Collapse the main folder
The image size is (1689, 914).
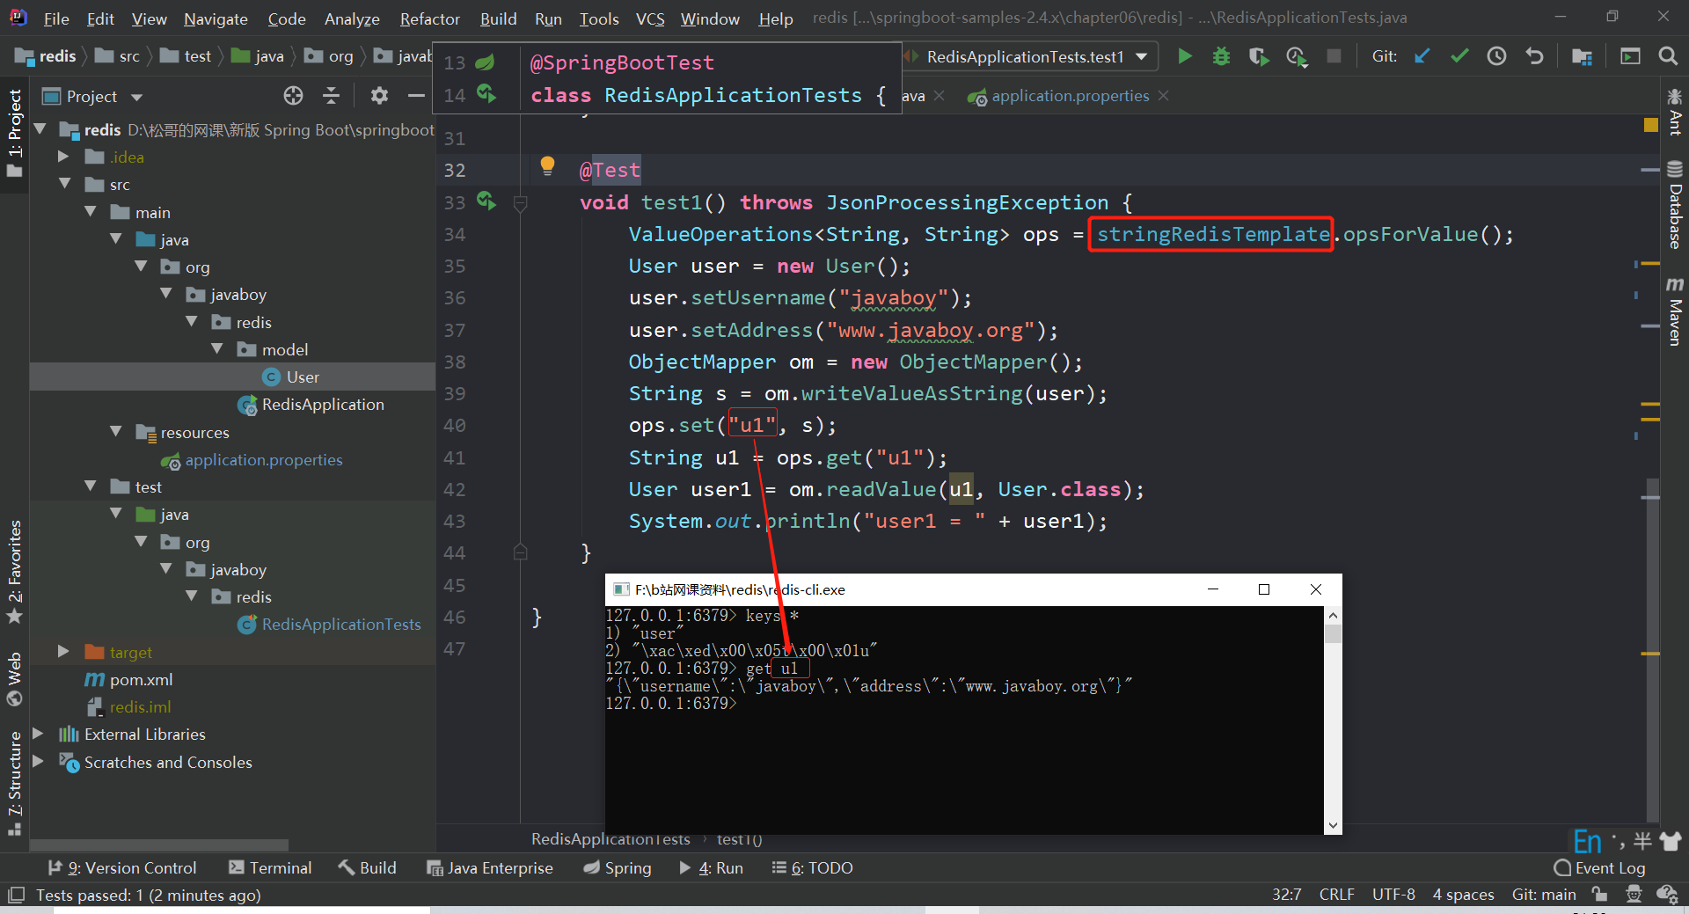point(90,212)
